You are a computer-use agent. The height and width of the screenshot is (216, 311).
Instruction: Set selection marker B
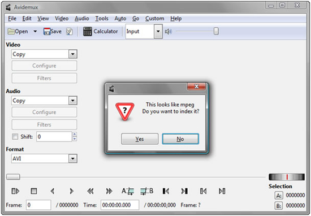146,191
